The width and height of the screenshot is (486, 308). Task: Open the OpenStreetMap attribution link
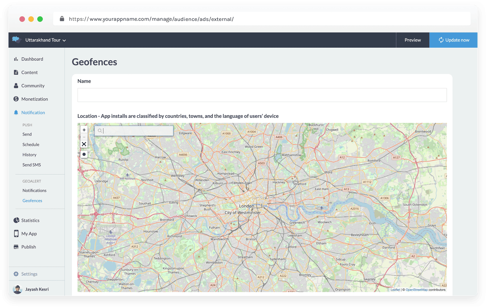click(x=416, y=290)
